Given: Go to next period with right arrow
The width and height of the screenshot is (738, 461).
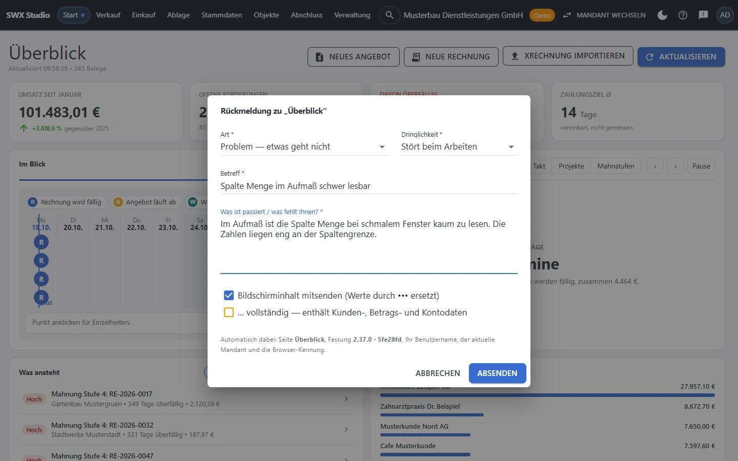Looking at the screenshot, I should 675,166.
